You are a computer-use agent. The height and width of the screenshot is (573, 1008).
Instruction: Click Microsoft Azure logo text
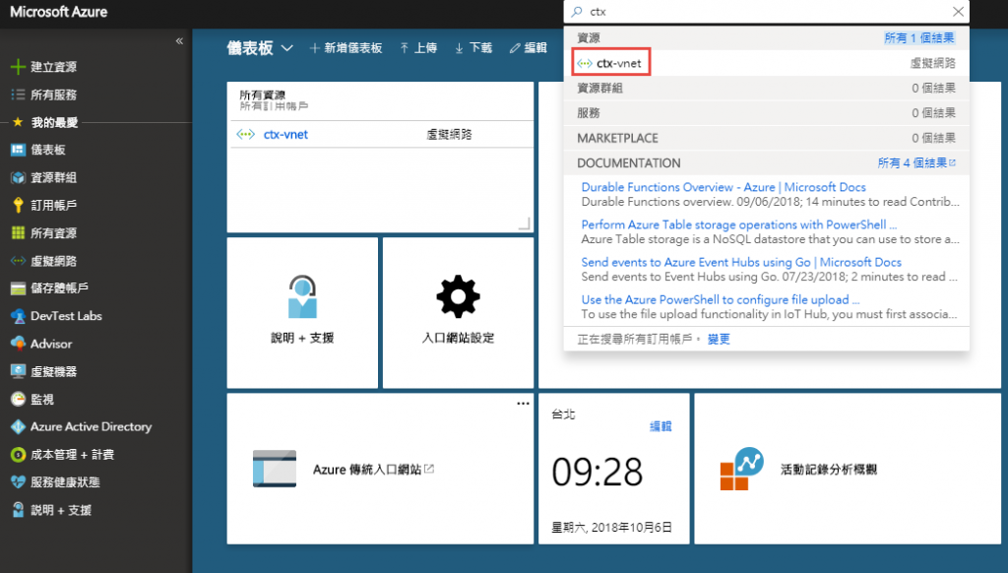click(x=58, y=12)
